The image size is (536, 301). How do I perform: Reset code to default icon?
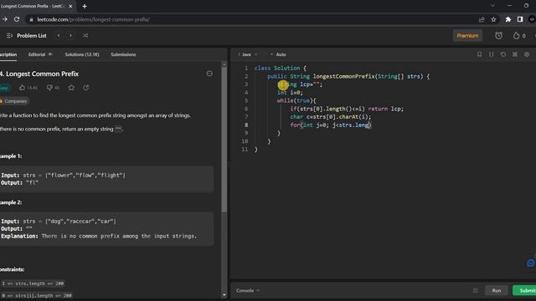pos(503,54)
